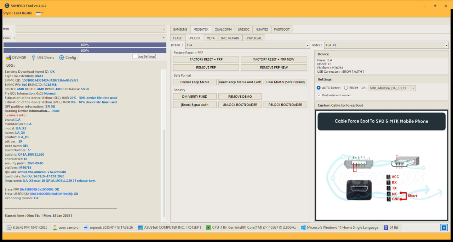Screen dimensions: 453x242
Task: Click the Format Keep Media button
Action: (x=195, y=82)
